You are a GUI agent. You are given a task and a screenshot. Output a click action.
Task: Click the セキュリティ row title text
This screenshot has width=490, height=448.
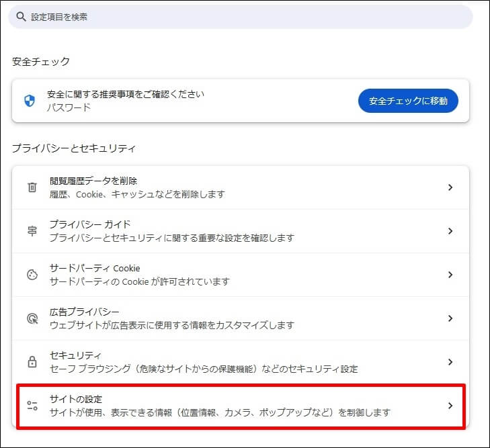click(x=75, y=355)
